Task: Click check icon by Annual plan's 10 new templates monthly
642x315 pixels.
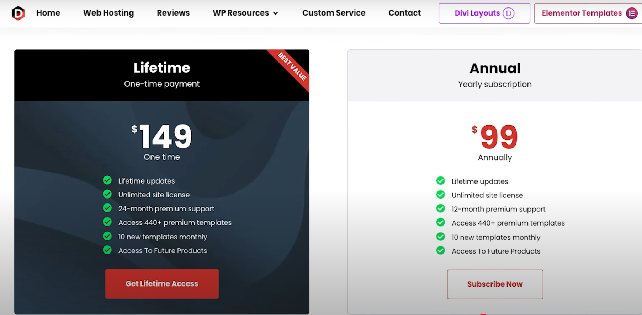Action: (440, 237)
